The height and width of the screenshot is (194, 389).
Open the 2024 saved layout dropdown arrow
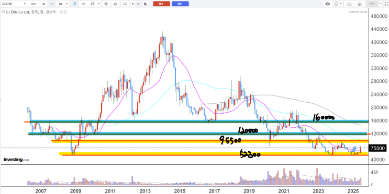tap(381, 4)
